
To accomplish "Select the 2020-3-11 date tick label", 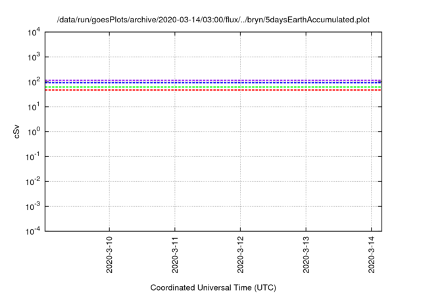I will (x=175, y=255).
